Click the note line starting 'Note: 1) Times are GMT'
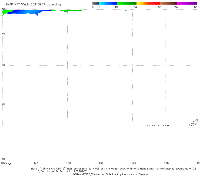200x176 pixels. click(x=114, y=169)
